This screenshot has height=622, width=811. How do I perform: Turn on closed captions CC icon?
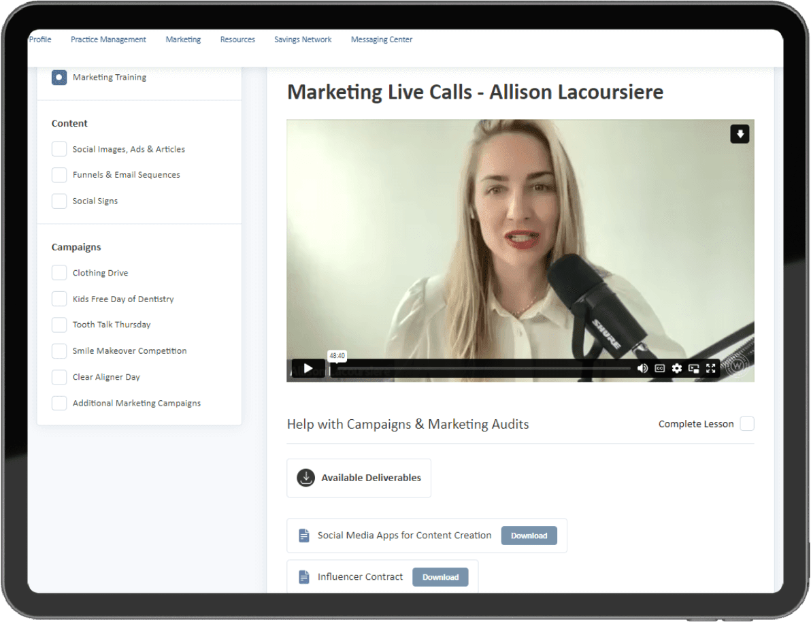click(659, 368)
